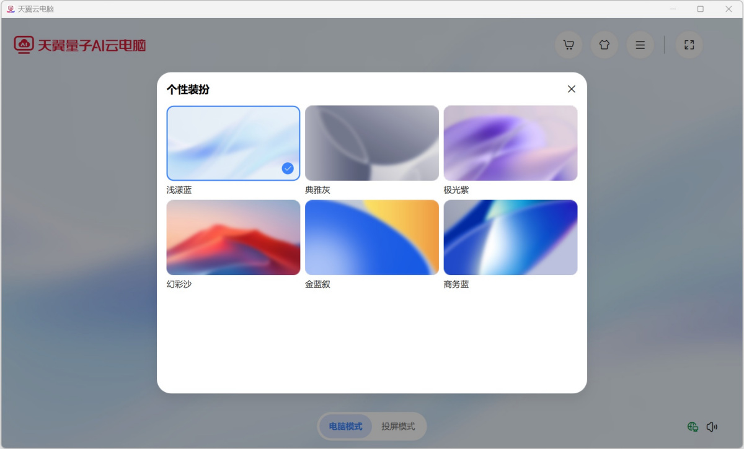Open the hamburger menu at top right
The height and width of the screenshot is (449, 744).
coord(640,45)
